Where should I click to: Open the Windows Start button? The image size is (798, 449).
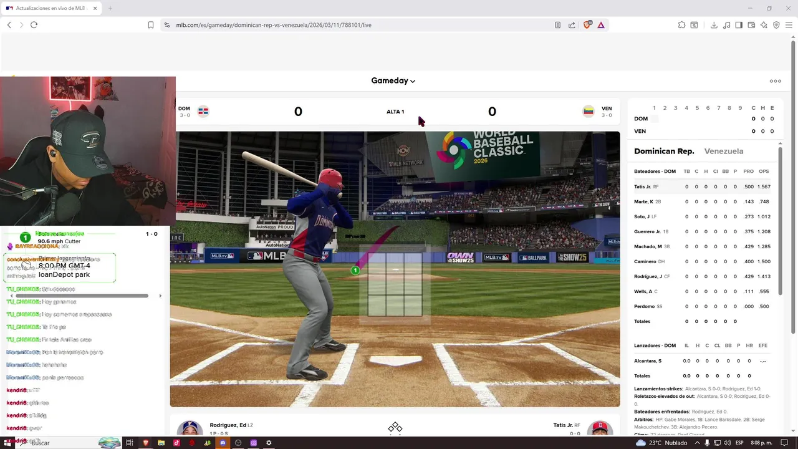[x=9, y=443]
